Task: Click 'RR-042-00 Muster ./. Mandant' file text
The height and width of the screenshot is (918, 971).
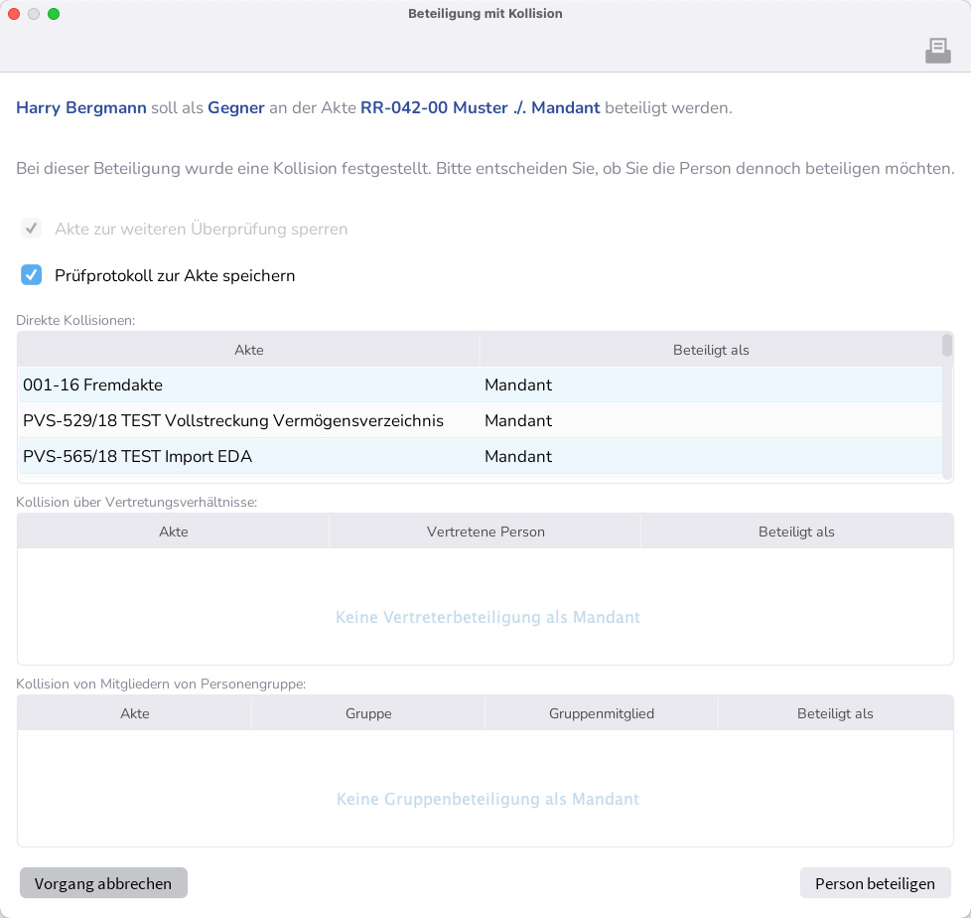Action: point(480,107)
